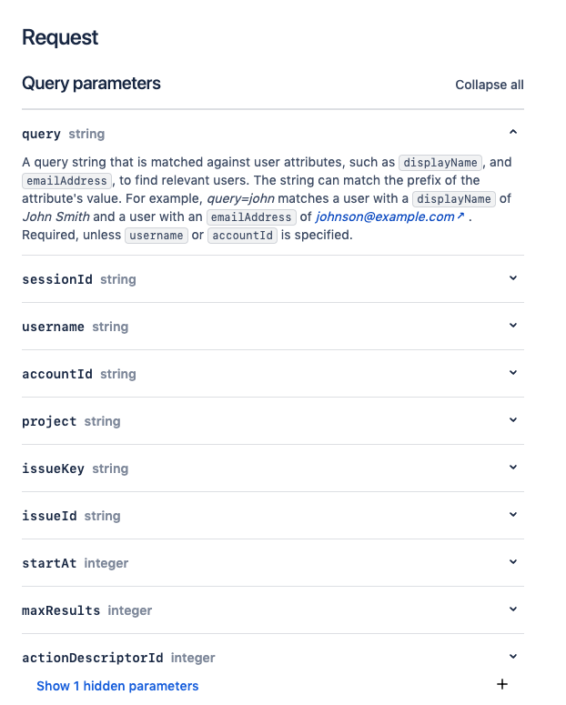The width and height of the screenshot is (566, 705).
Task: Open the johnson@example.com link
Action: [384, 217]
